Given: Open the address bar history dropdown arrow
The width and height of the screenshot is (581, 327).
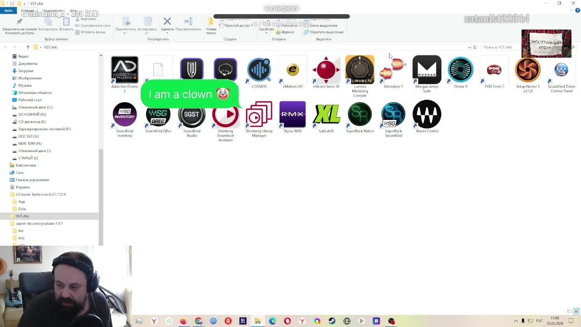Looking at the screenshot, I should 469,47.
